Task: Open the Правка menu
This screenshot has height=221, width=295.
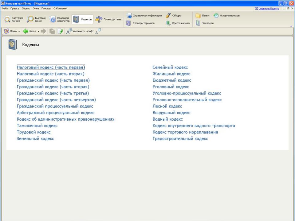Action: tap(15, 9)
